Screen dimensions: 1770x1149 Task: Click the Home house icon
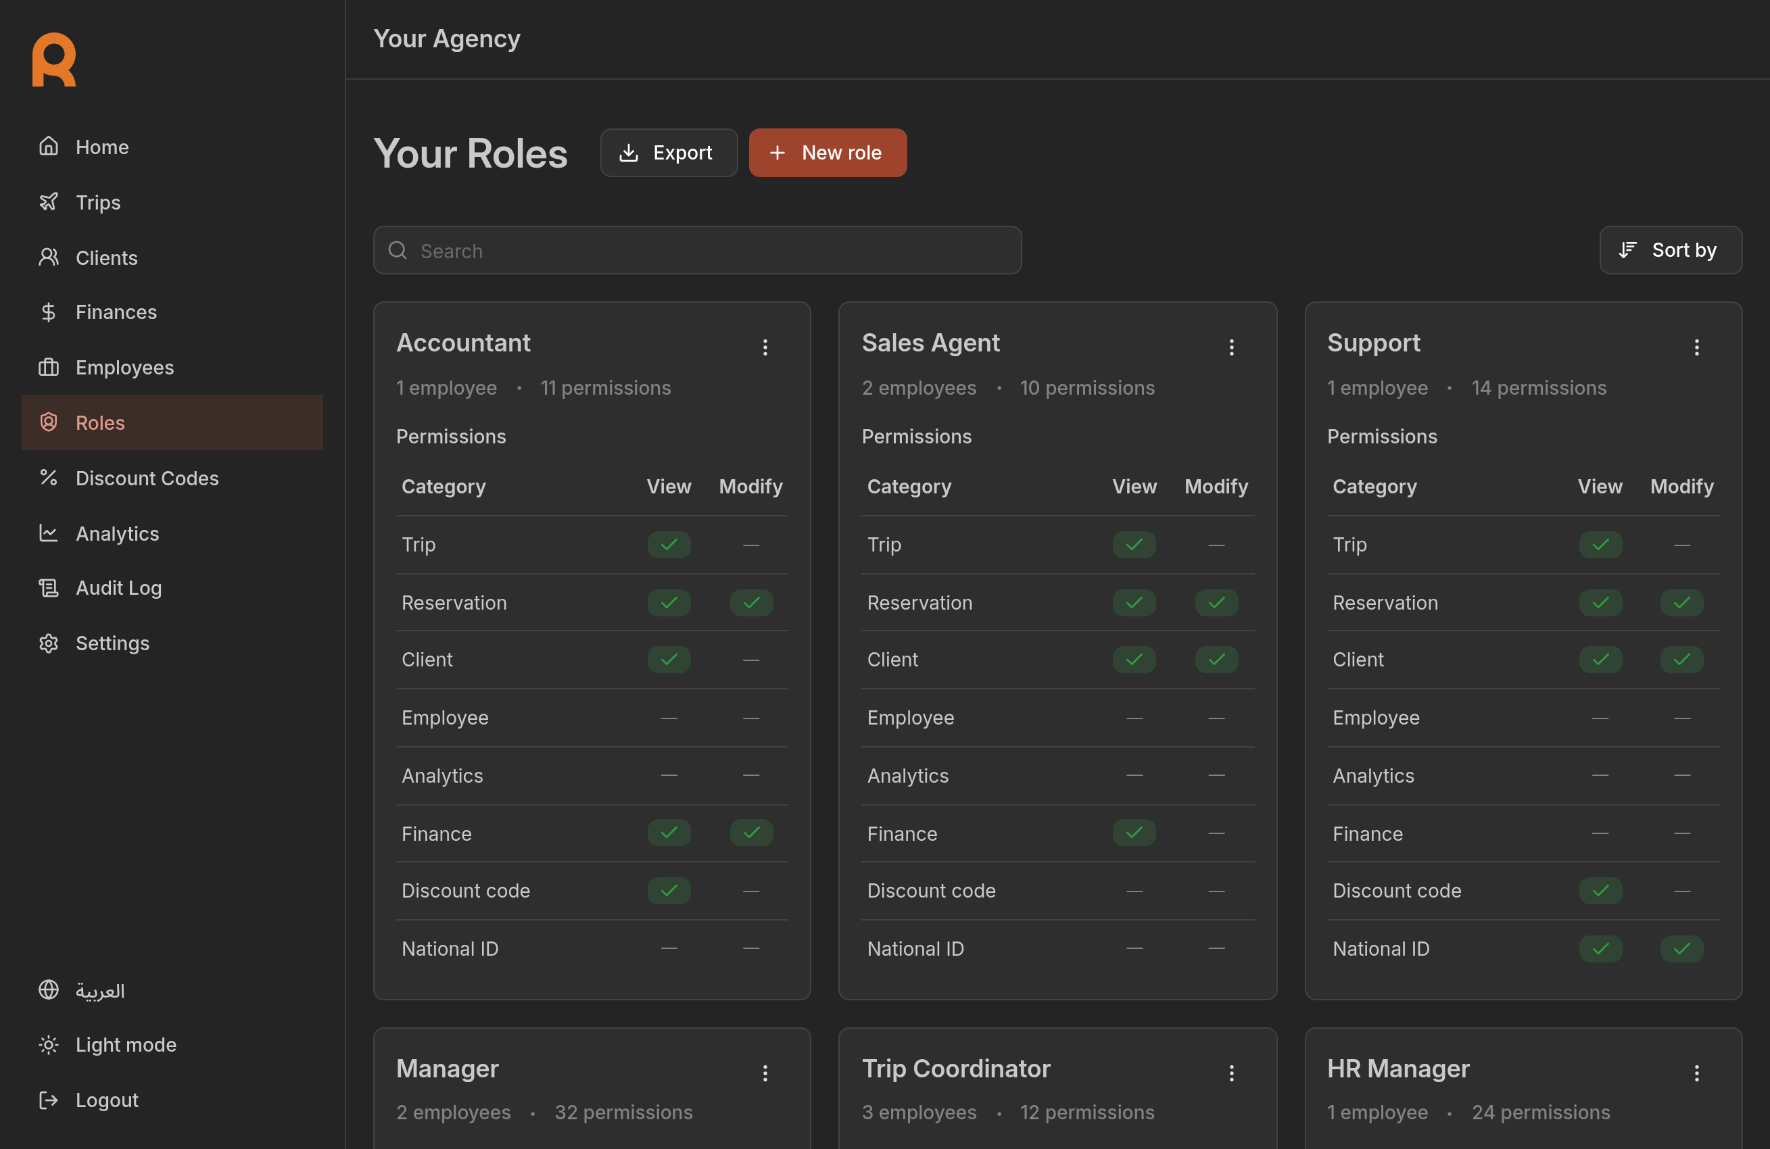(49, 147)
